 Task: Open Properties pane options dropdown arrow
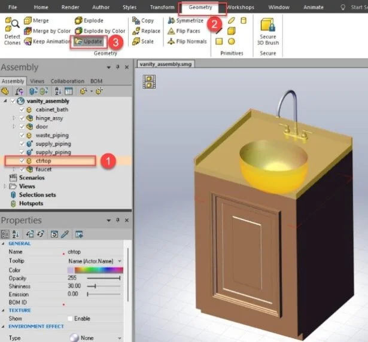point(108,220)
